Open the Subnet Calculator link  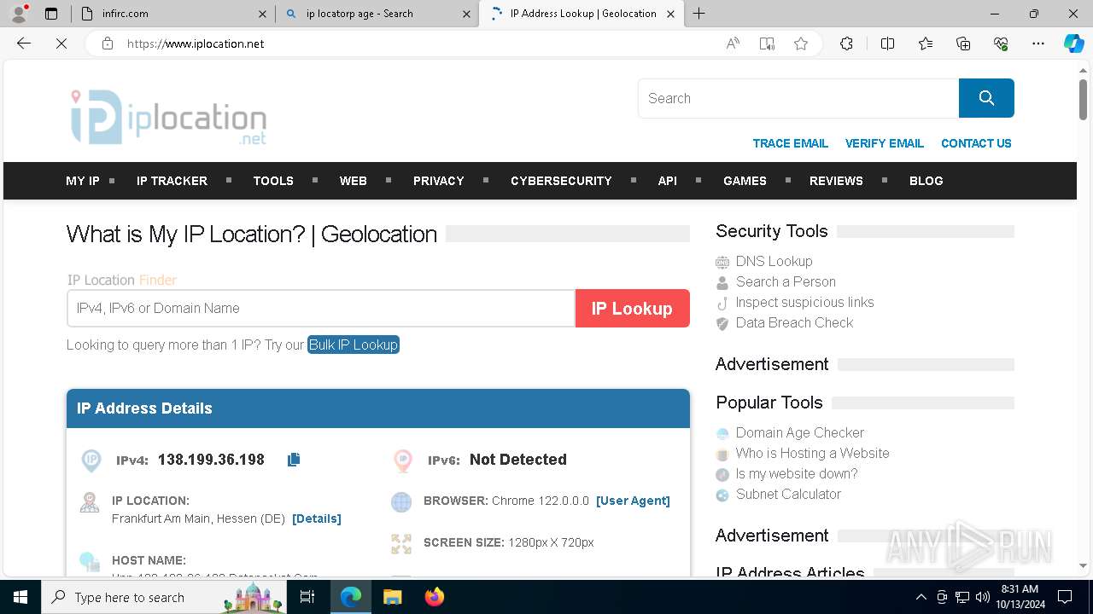coord(788,494)
